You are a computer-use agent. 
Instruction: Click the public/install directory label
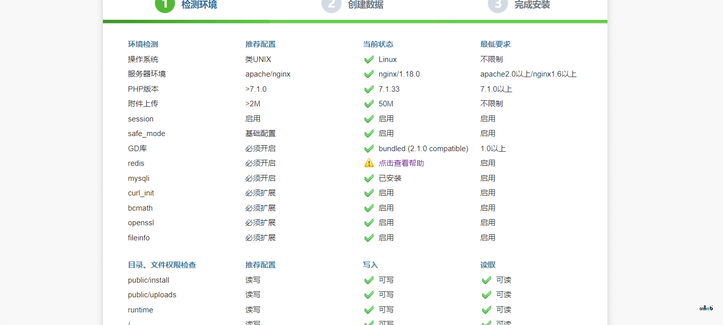click(149, 280)
